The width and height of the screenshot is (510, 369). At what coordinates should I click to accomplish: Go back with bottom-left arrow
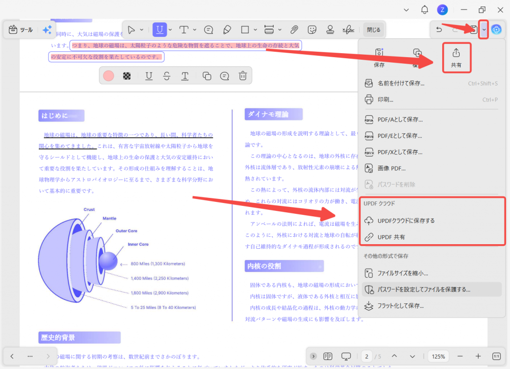(12, 357)
